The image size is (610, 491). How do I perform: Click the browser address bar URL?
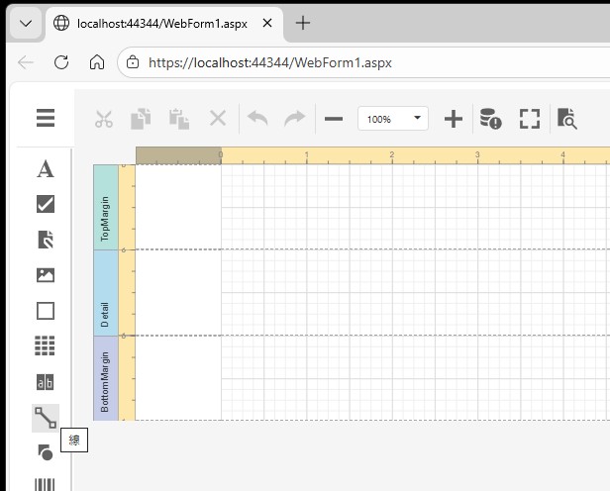pos(269,62)
